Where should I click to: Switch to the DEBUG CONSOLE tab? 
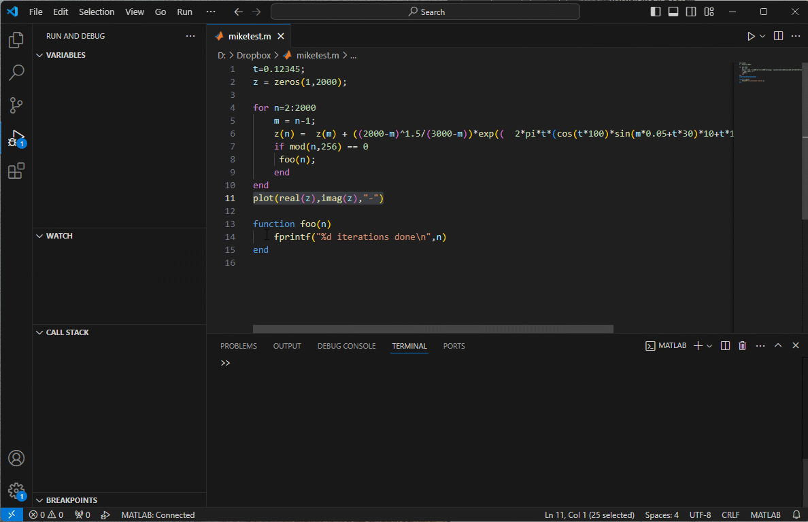[x=346, y=346]
